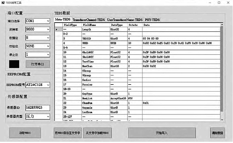
Task: Click the 读取TEDS button
Action: 25,133
